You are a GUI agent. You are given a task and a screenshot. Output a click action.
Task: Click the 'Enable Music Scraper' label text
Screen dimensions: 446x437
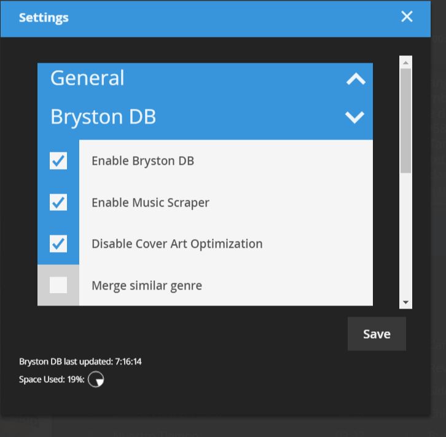(151, 203)
